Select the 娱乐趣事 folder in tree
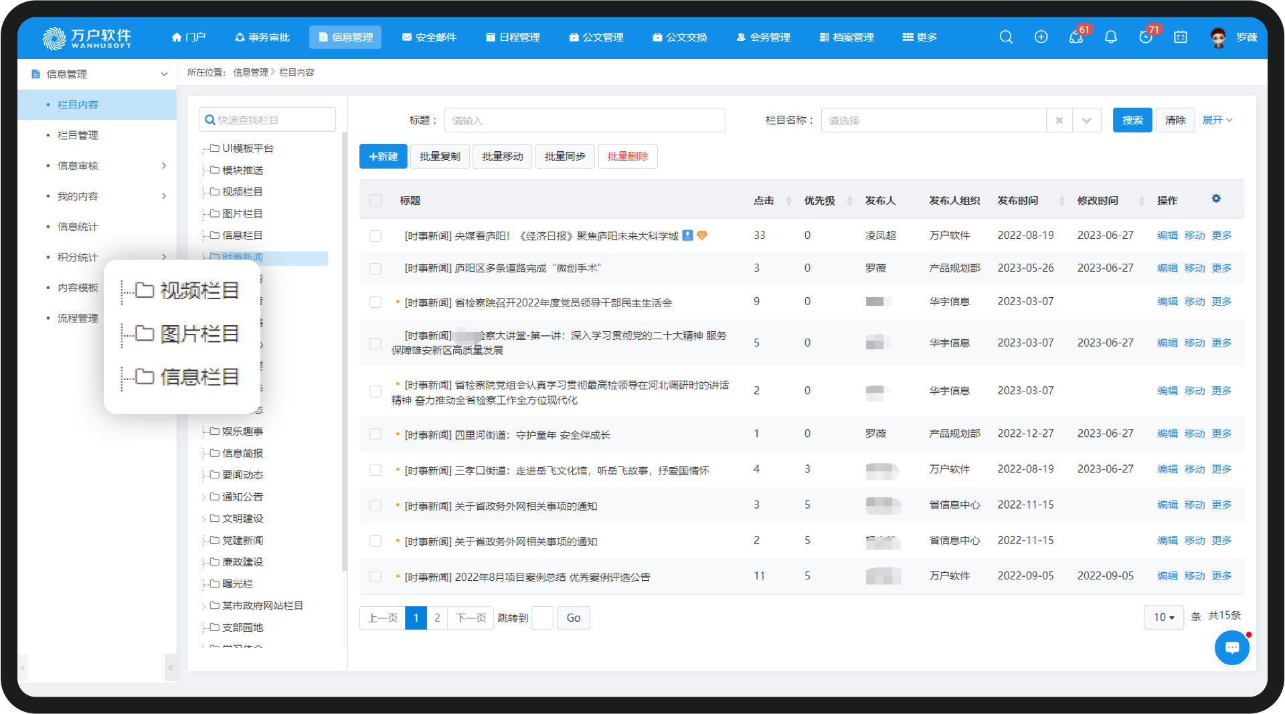 pyautogui.click(x=242, y=432)
